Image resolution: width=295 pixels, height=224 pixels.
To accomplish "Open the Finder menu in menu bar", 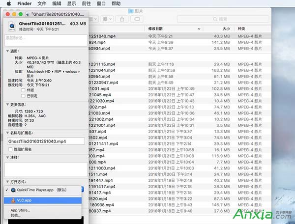I will 25,3.
